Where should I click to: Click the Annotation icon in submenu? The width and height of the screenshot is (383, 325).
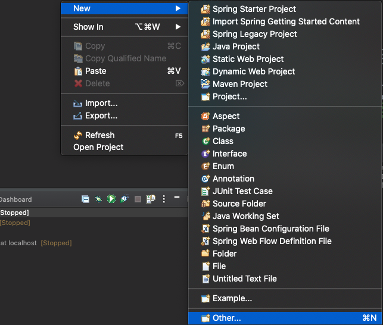[x=205, y=179]
